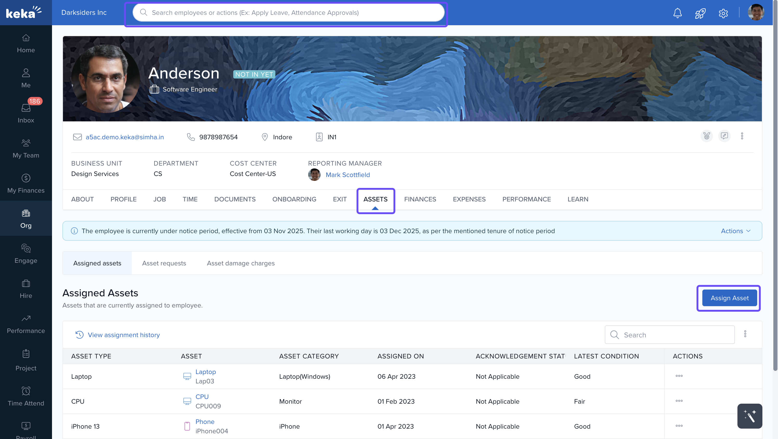Open the Engage module in sidebar
778x439 pixels.
(x=26, y=253)
